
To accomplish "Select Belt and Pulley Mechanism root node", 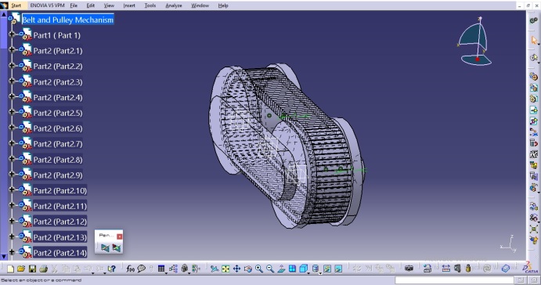I will pos(67,20).
